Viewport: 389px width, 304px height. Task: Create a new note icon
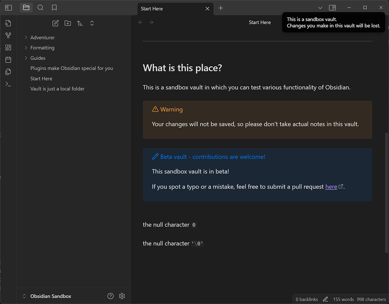[56, 24]
